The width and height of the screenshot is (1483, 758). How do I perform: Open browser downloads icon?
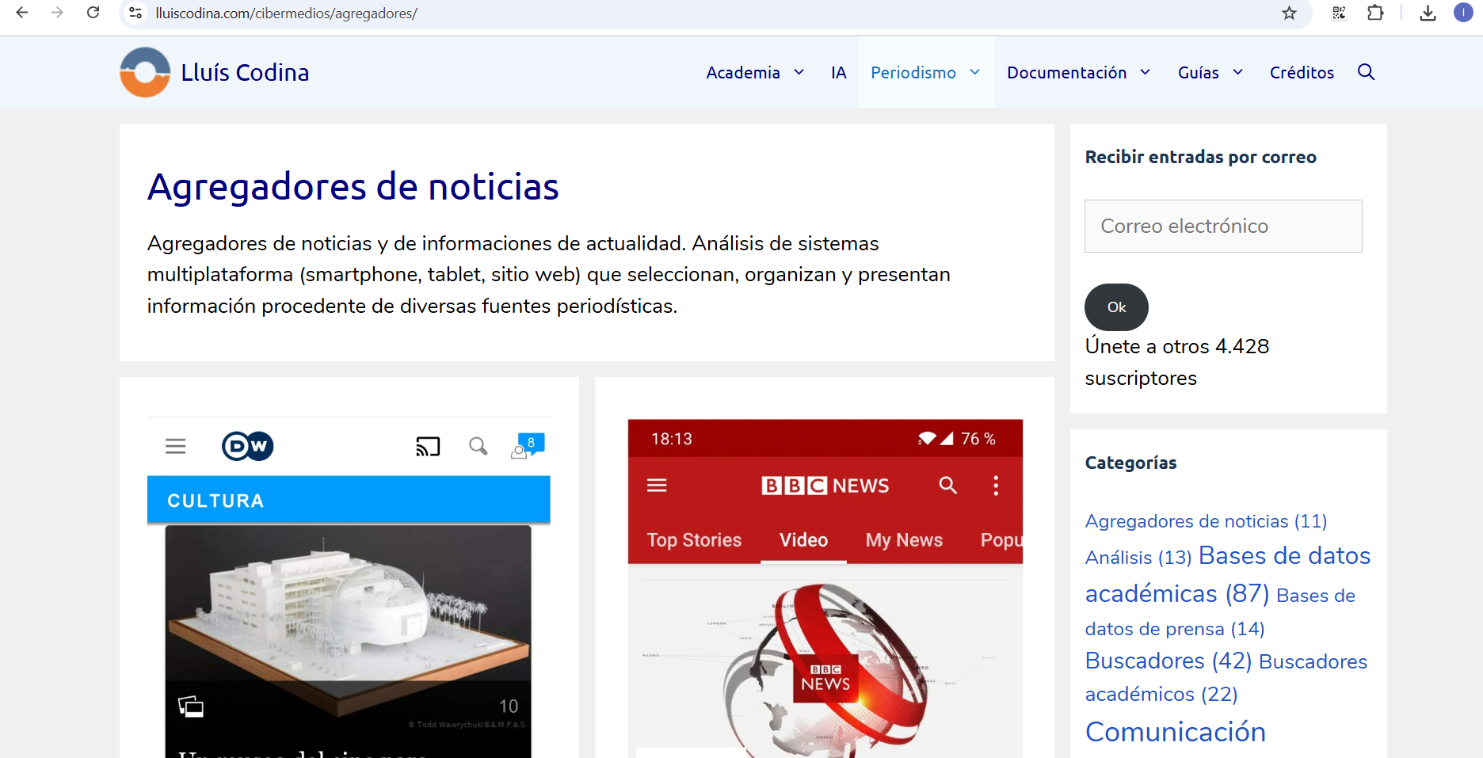click(1428, 13)
